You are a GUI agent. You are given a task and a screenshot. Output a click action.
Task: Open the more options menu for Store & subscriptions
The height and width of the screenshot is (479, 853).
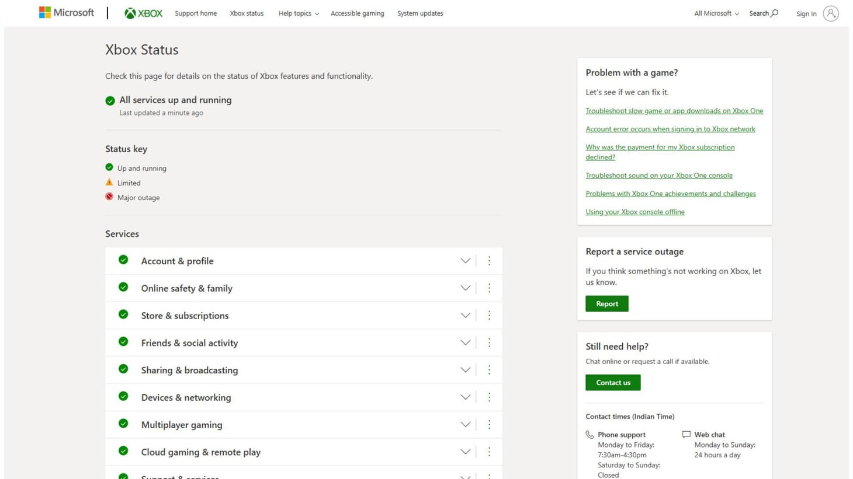point(490,315)
